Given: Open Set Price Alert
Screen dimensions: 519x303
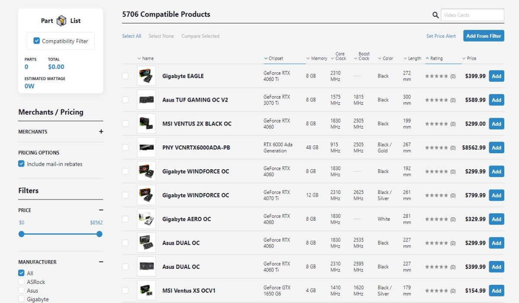Looking at the screenshot, I should [441, 36].
